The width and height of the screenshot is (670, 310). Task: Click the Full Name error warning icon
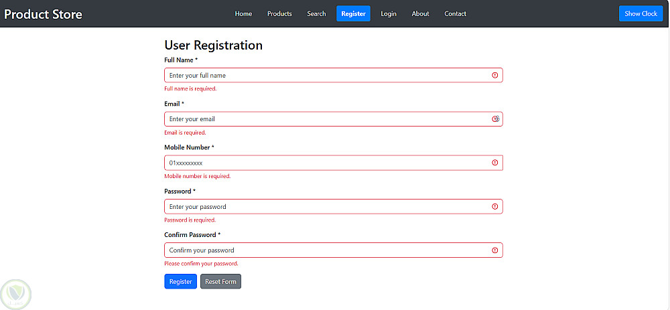click(495, 76)
